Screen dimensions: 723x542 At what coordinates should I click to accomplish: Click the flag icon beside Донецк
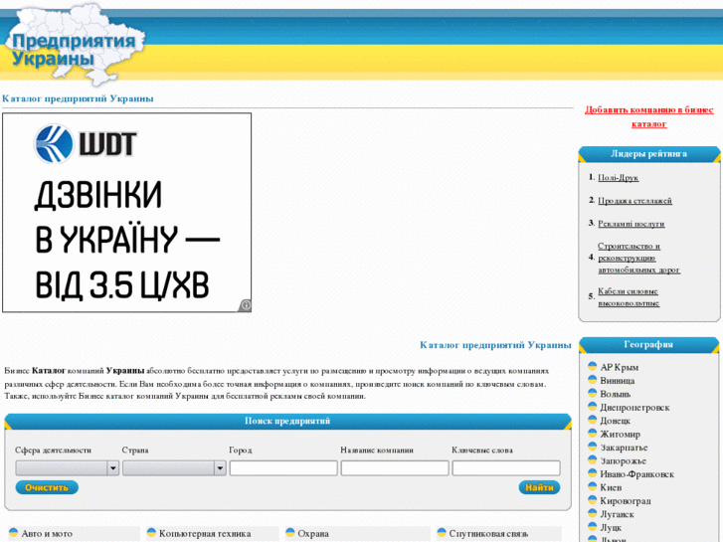coord(593,420)
